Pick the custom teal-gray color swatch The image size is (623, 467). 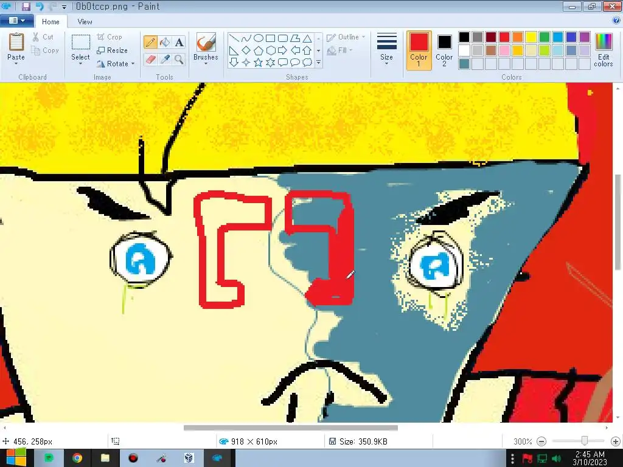pyautogui.click(x=464, y=63)
